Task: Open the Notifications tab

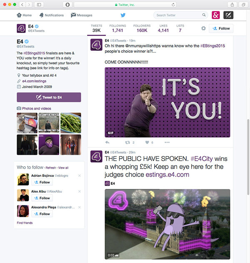Action: pos(52,15)
